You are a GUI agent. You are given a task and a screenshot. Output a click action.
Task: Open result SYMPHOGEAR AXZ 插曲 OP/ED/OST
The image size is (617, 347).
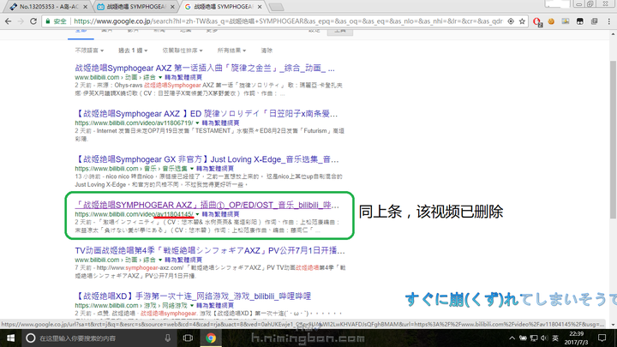(x=207, y=205)
